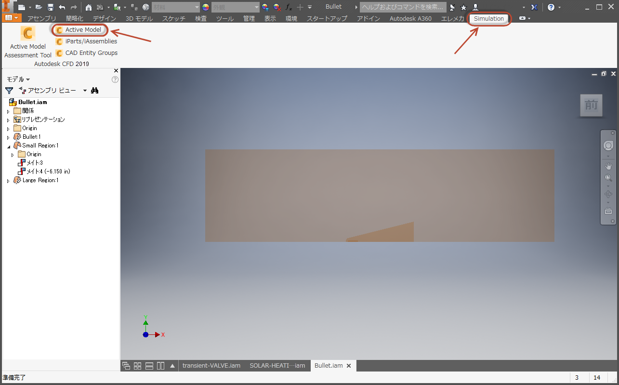
Task: Open iParts/iAssemblies in the CFD panel
Action: (86, 41)
